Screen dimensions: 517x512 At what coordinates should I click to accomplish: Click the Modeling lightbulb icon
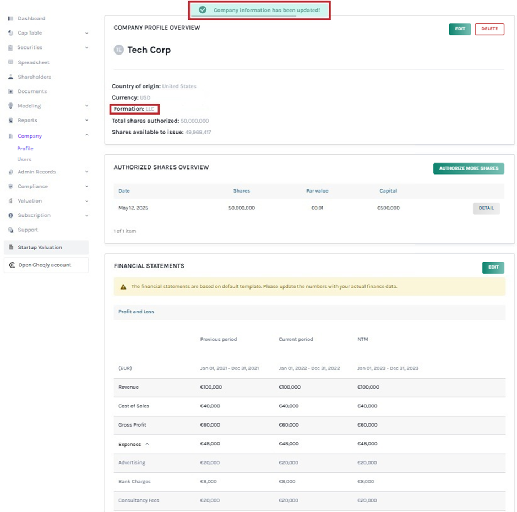[10, 106]
